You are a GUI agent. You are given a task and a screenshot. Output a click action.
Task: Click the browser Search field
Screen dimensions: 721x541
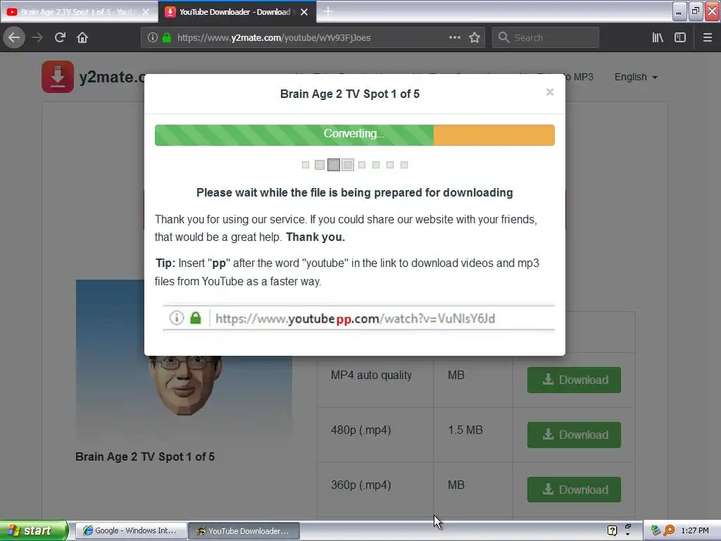pyautogui.click(x=546, y=37)
